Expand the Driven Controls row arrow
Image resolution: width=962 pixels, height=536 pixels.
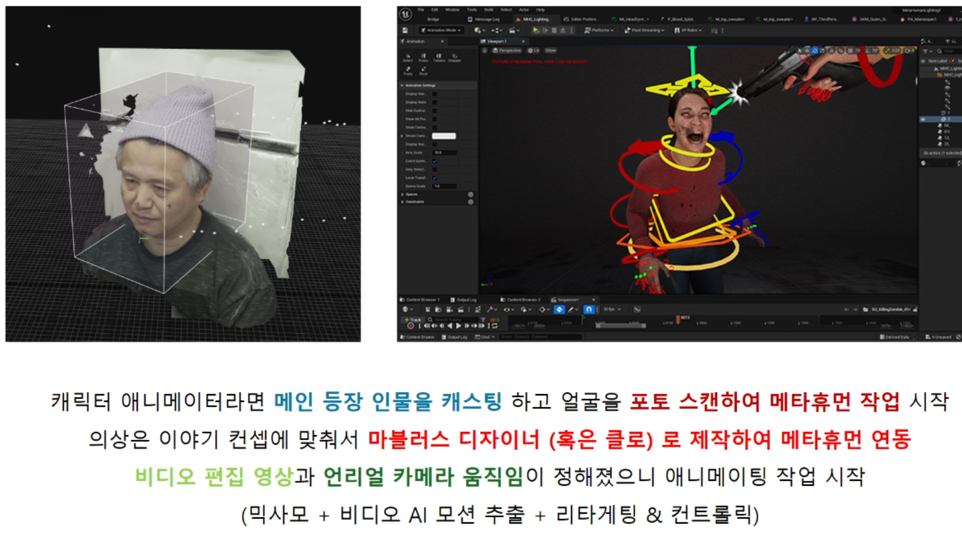[x=402, y=136]
